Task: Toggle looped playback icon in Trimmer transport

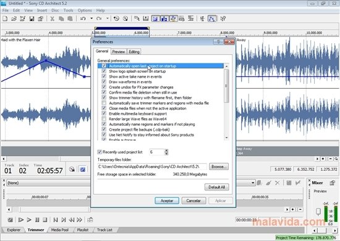Action: pos(10,220)
